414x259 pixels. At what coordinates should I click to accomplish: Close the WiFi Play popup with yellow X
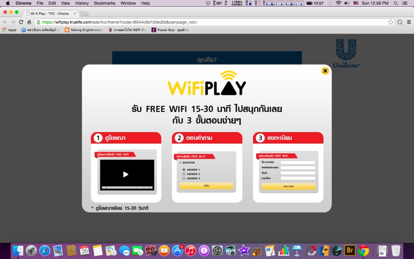pyautogui.click(x=325, y=71)
